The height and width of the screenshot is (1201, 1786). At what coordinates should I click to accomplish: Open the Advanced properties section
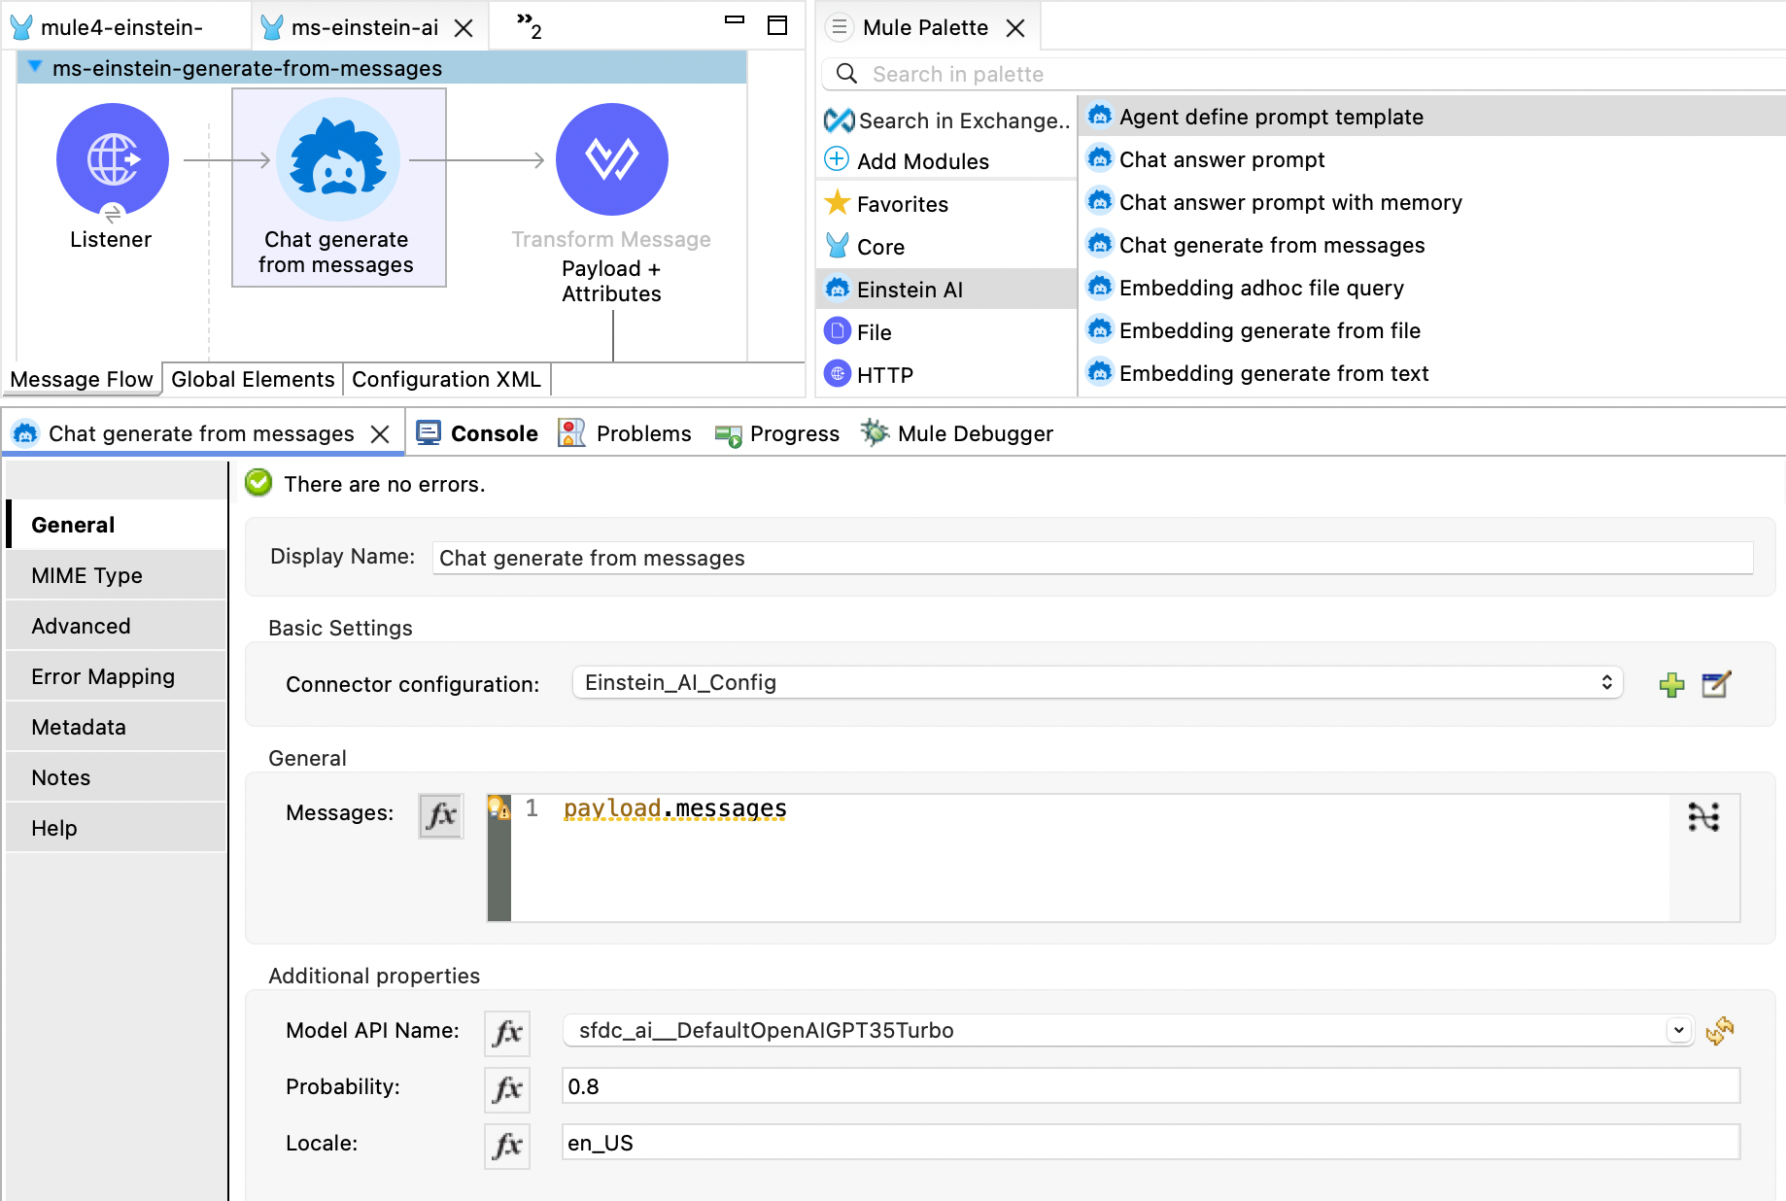pos(117,626)
